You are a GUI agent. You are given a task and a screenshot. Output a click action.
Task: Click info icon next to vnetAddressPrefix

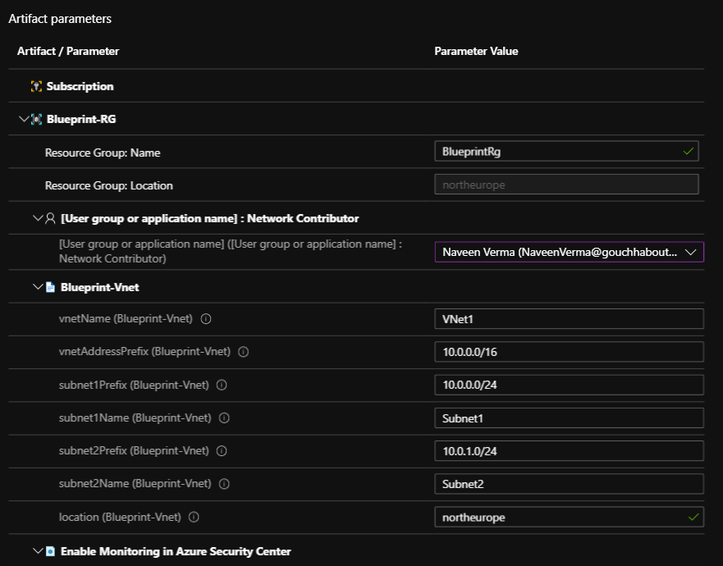pos(244,352)
